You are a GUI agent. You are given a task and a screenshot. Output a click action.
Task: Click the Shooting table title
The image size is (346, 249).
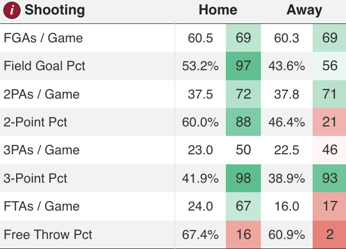55,10
